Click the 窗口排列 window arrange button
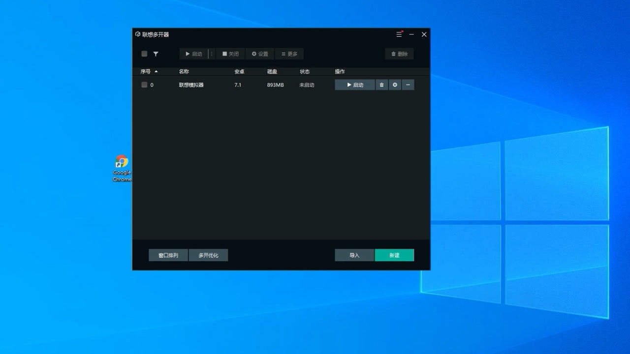The image size is (630, 354). pos(168,255)
